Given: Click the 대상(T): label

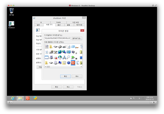Looking at the screenshot, I should point(39,43).
